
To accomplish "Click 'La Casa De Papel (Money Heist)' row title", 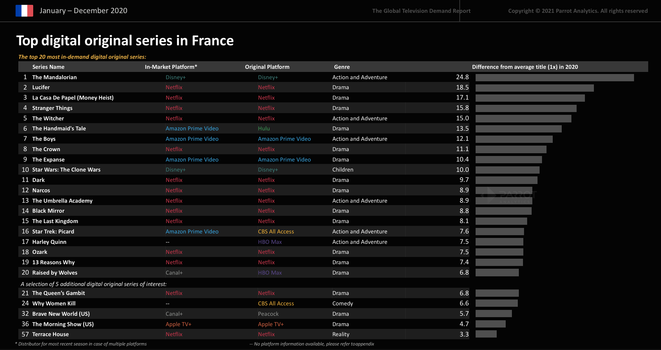I will tap(73, 98).
